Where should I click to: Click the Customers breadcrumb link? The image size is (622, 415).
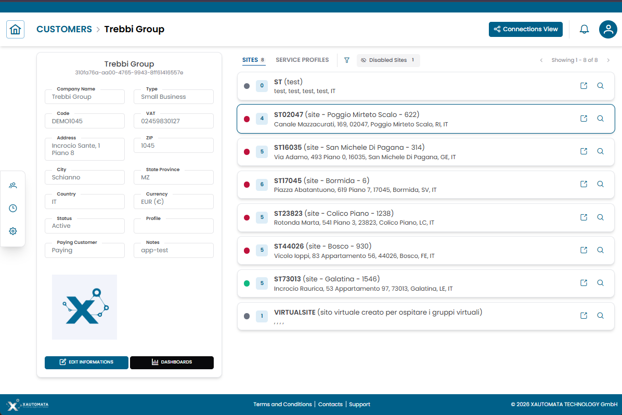coord(64,29)
